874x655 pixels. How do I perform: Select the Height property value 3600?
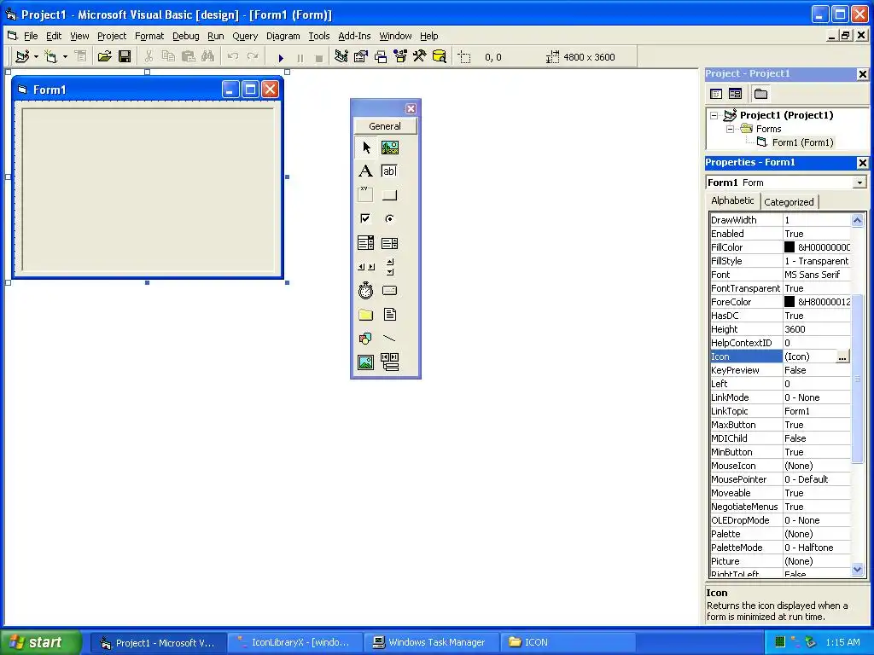[817, 329]
